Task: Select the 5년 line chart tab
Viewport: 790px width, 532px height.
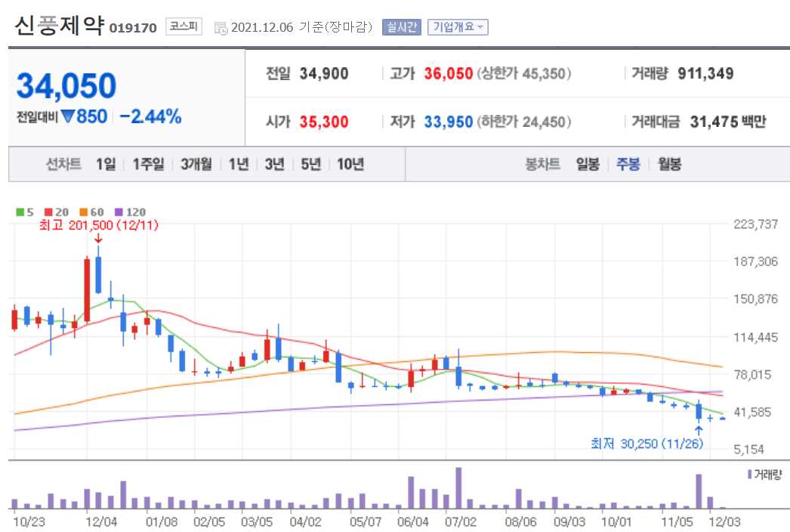Action: click(x=311, y=164)
